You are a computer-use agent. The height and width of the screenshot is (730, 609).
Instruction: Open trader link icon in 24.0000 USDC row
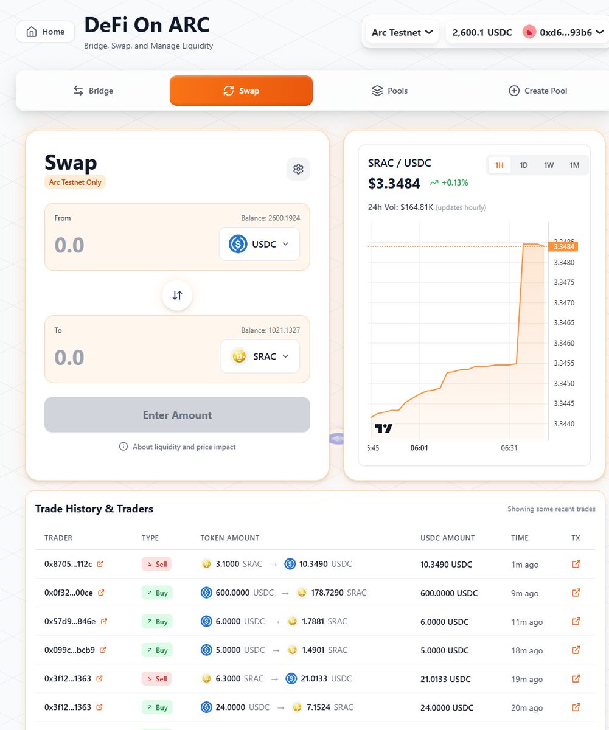[x=99, y=707]
